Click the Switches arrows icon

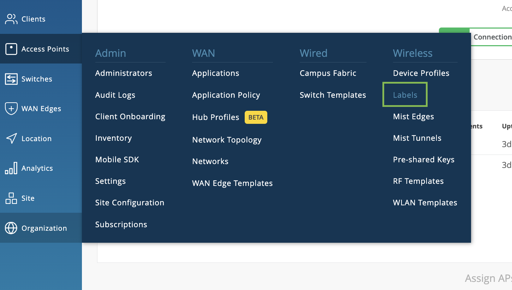pyautogui.click(x=11, y=79)
